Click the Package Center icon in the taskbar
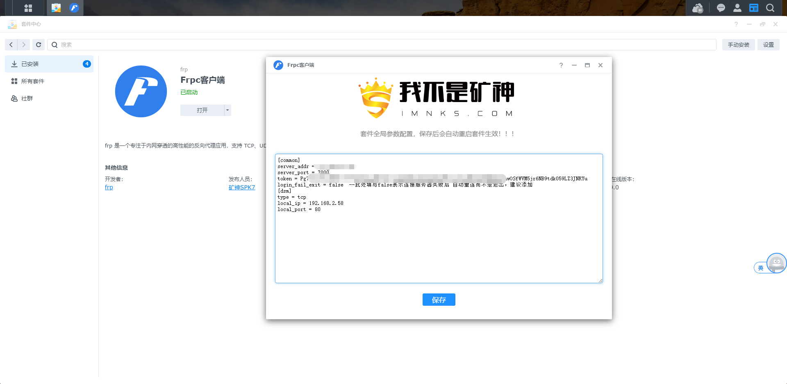 tap(56, 8)
